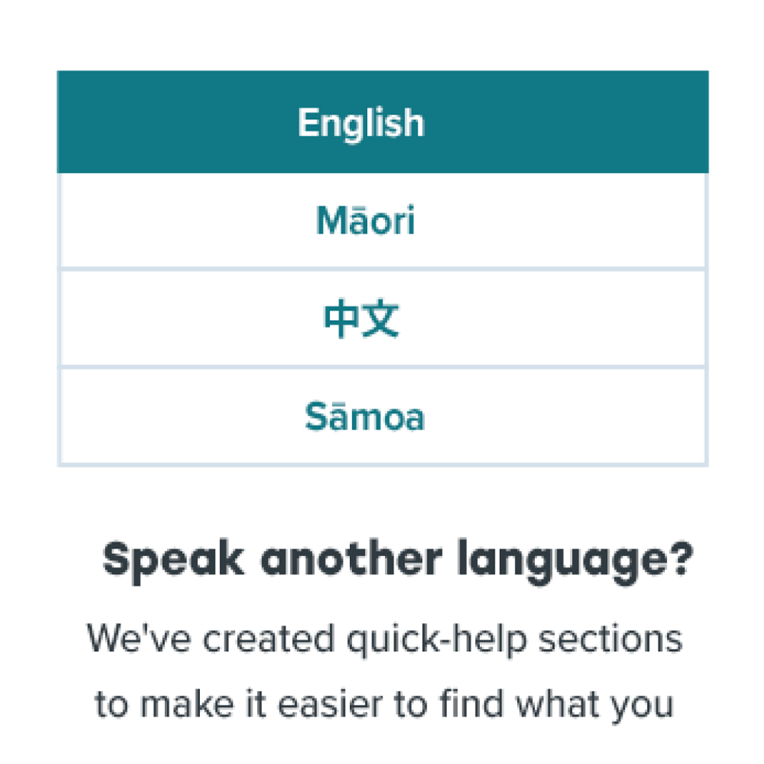Click the word "sections" in paragraph
This screenshot has height=764, width=764.
coord(610,639)
